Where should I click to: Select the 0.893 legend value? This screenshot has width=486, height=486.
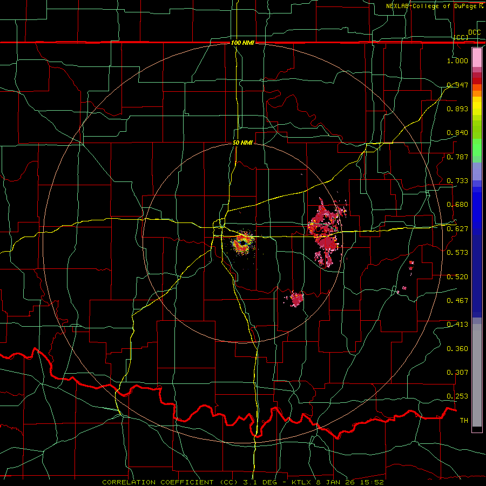457,109
